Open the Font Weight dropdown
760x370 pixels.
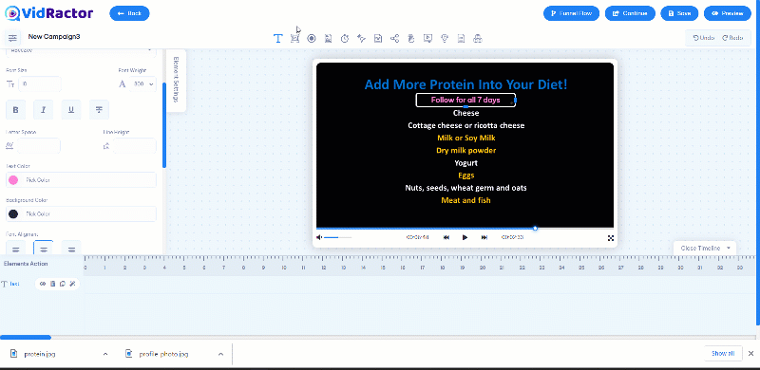[x=143, y=83]
